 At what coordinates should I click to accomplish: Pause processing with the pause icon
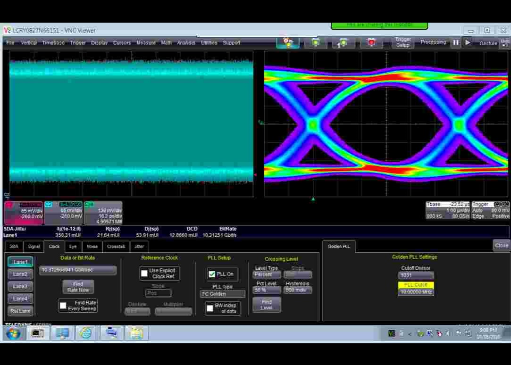click(456, 42)
